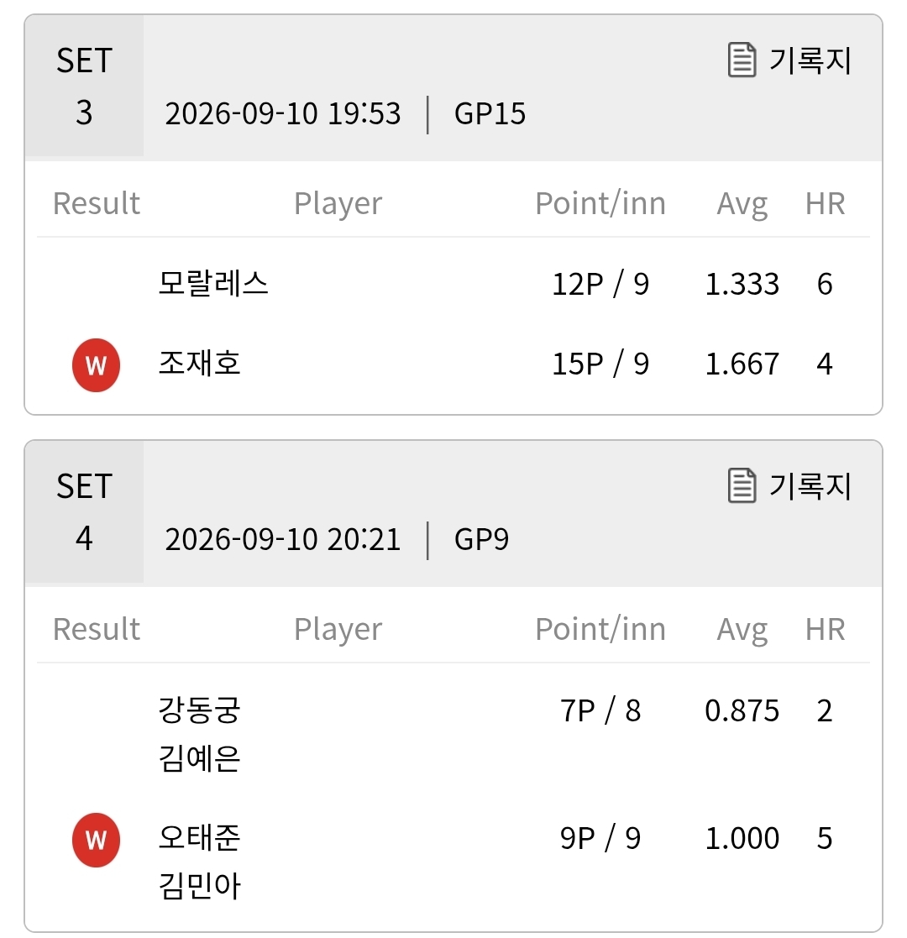Click the red W badge beside 조재호
Screen dimensions: 907x938
[x=96, y=365]
